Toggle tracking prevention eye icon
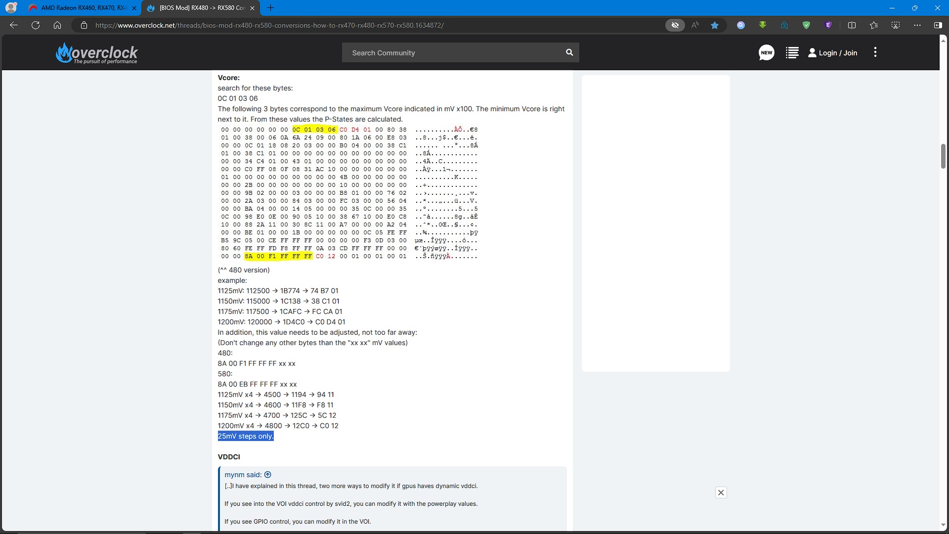The height and width of the screenshot is (534, 949). pyautogui.click(x=675, y=25)
